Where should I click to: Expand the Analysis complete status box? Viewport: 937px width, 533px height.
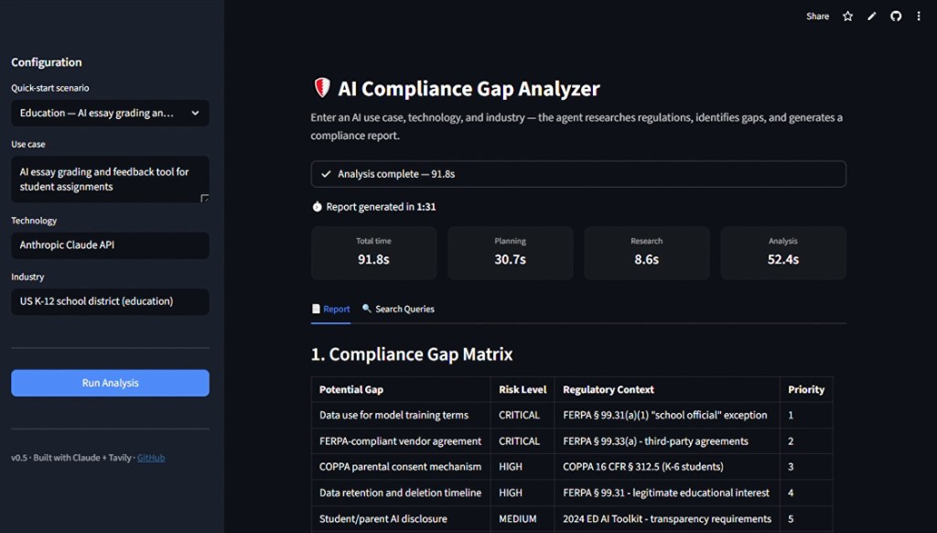point(578,174)
